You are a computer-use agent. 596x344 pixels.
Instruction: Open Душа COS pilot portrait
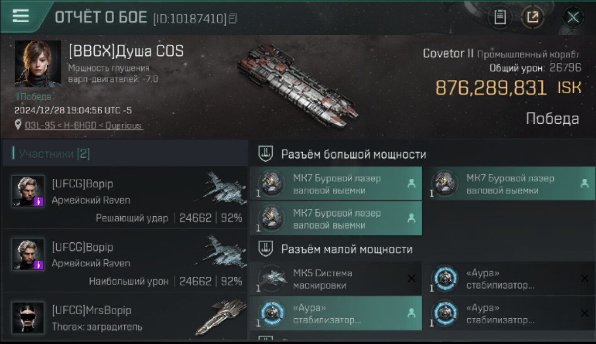(x=38, y=63)
